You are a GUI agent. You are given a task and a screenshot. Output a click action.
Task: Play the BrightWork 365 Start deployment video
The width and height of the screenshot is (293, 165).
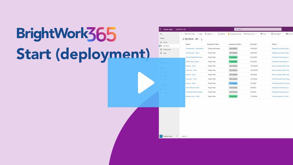pyautogui.click(x=146, y=82)
